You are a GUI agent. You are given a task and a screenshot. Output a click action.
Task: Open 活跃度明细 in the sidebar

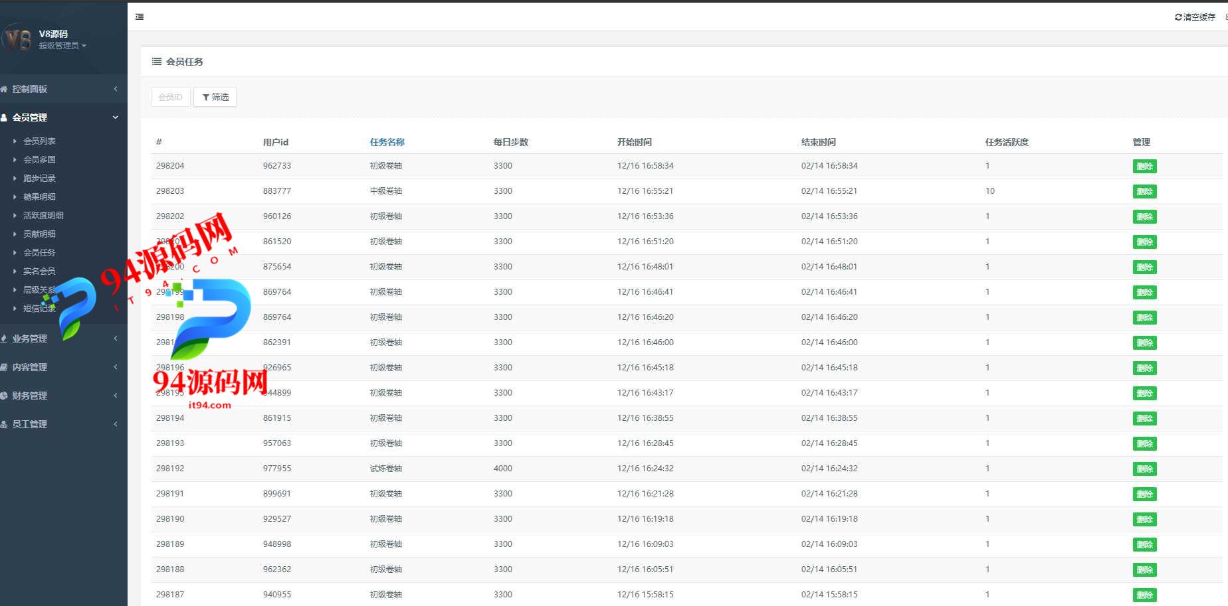pyautogui.click(x=43, y=215)
